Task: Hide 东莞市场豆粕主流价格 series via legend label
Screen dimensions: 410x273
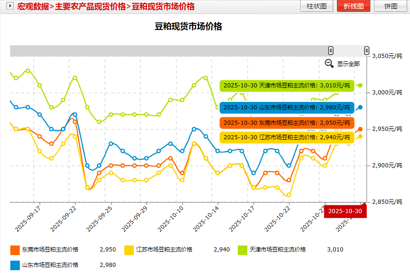Action: (51, 250)
